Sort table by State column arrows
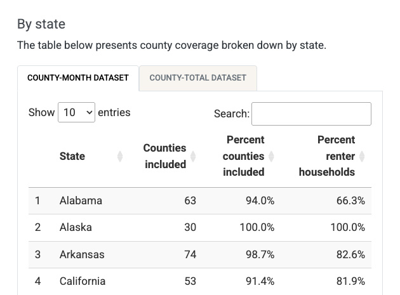The width and height of the screenshot is (400, 295). pyautogui.click(x=120, y=156)
